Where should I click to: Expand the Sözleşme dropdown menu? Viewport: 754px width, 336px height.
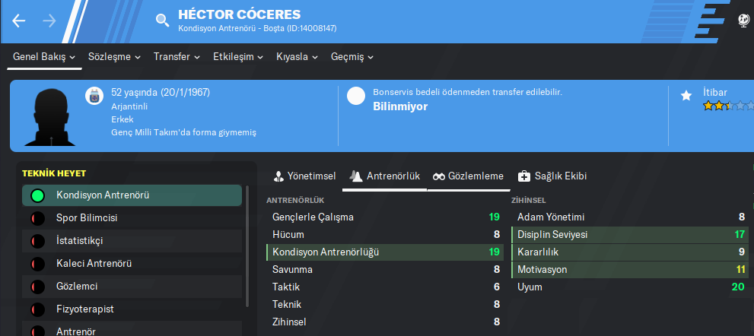click(x=114, y=57)
